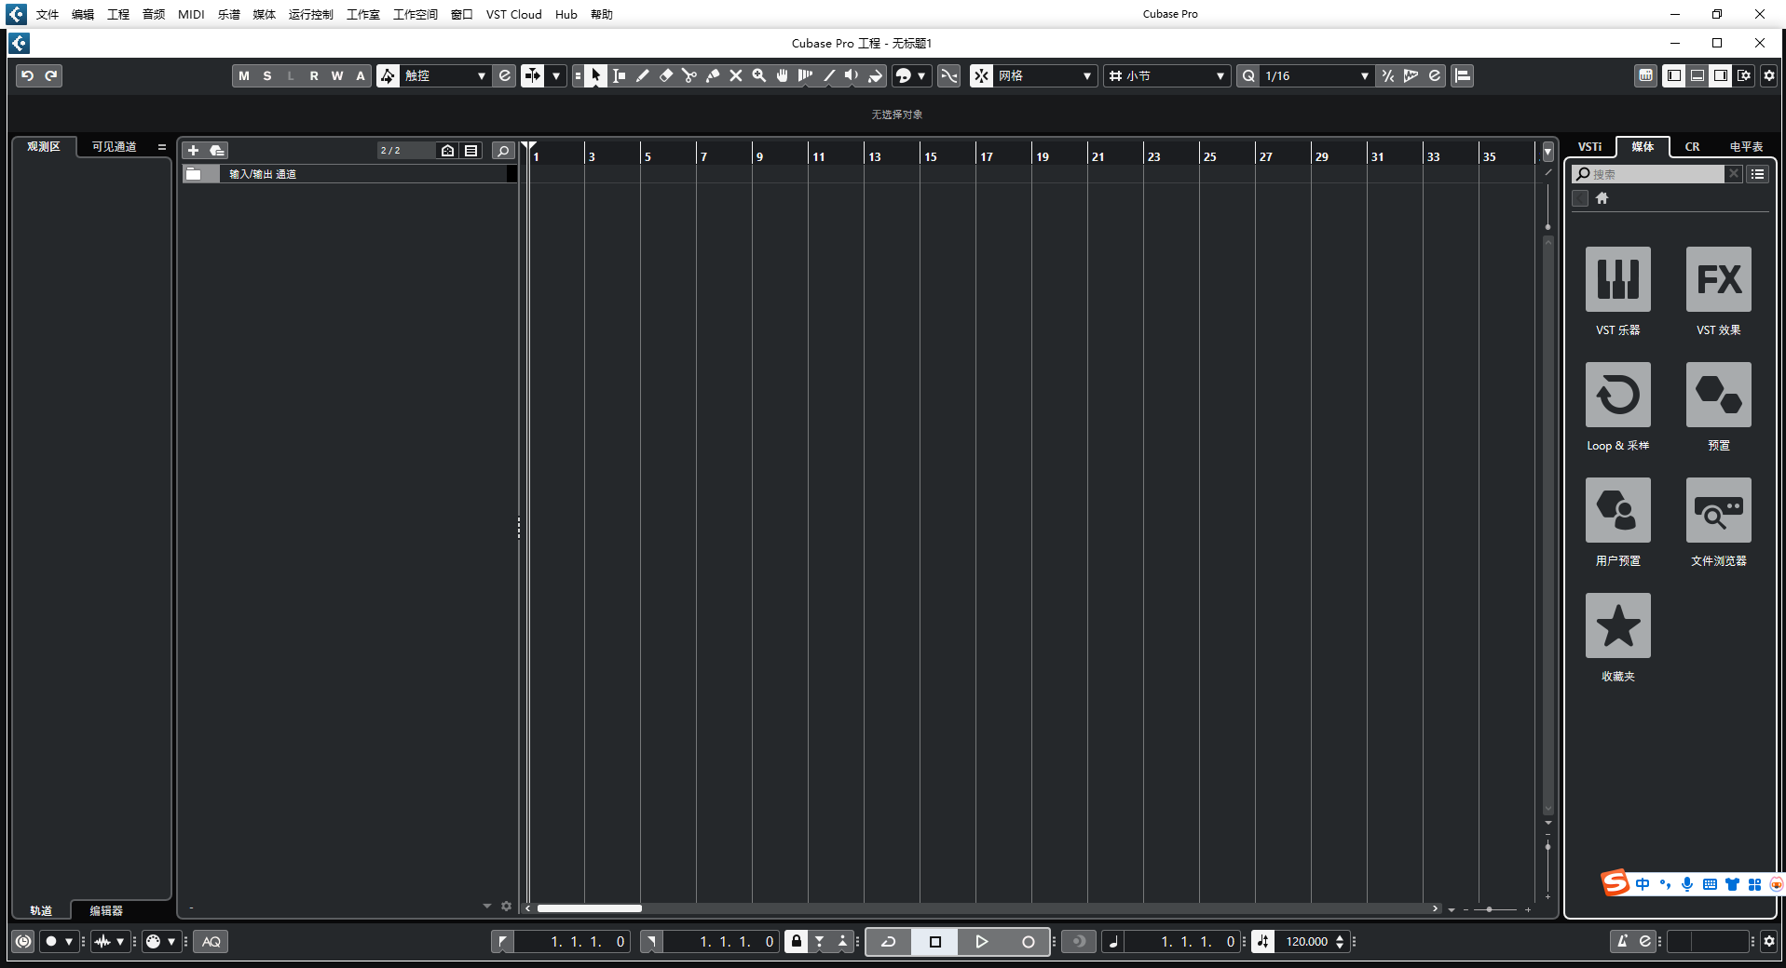The width and height of the screenshot is (1786, 968).
Task: Open the VST 乐器 media tile
Action: 1617,279
